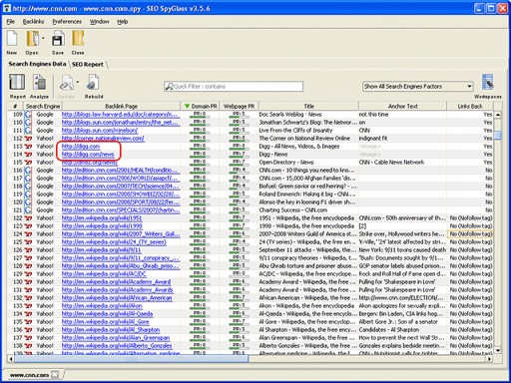Viewport: 511px width, 383px height.
Task: Expand the Update button dropdown arrow
Action: 78,82
